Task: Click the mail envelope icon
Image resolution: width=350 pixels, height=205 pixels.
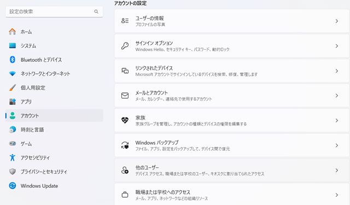Action: point(125,96)
